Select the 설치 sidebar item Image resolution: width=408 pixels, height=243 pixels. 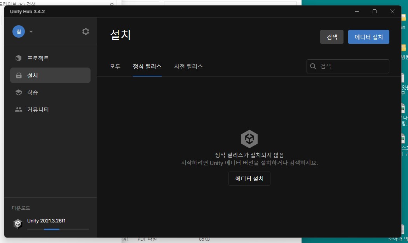coord(50,75)
